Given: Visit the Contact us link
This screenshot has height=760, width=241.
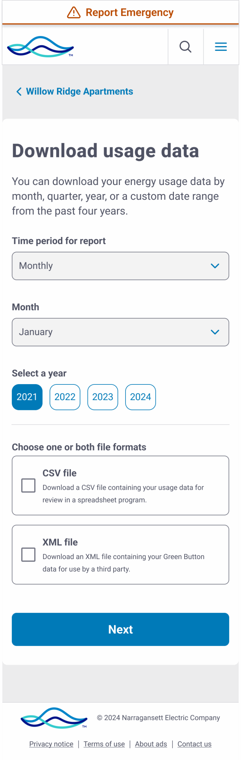Looking at the screenshot, I should pos(194,744).
